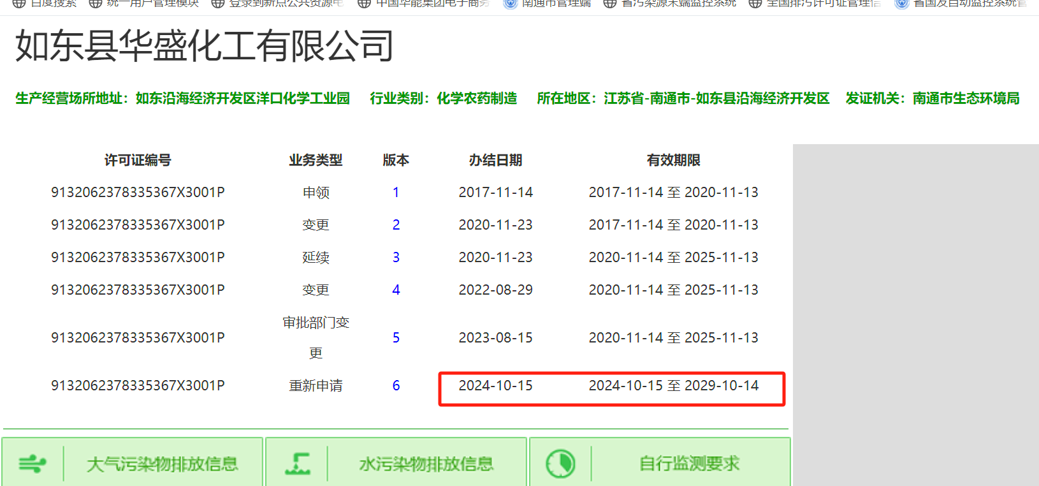Click validity period in version 4 row

tap(674, 290)
